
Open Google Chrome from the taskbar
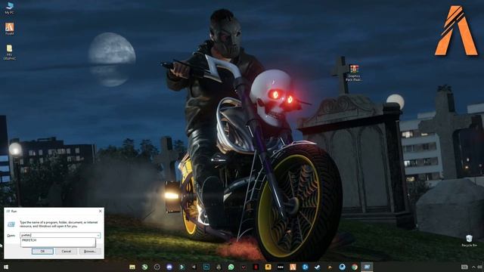tap(355, 267)
